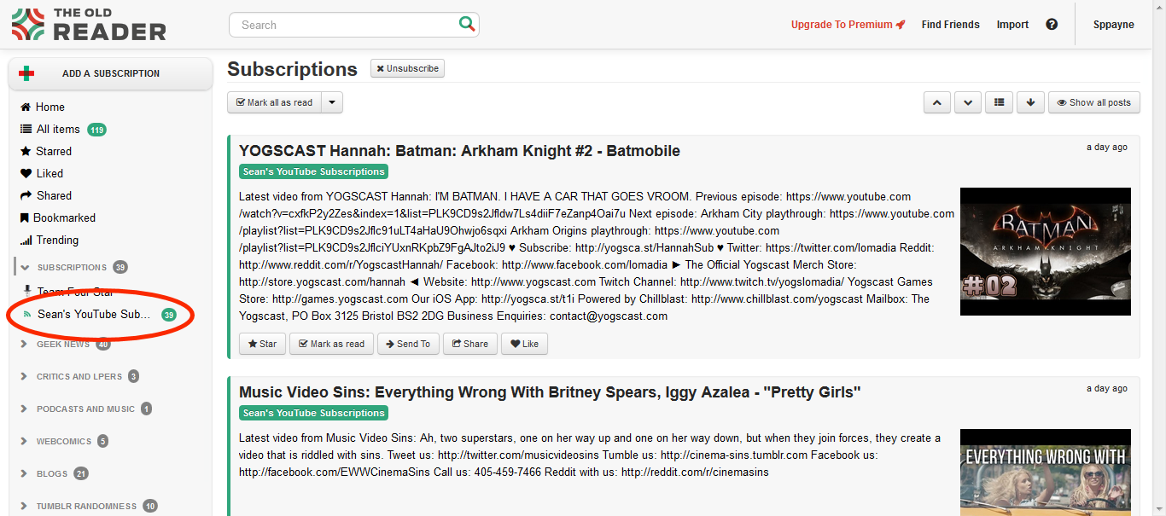Image resolution: width=1166 pixels, height=516 pixels.
Task: Click http://reddit.com/r/cinemasins text
Action: (x=695, y=473)
